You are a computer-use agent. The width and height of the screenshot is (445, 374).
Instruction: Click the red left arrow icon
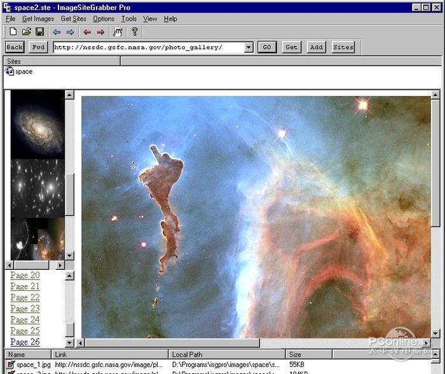pyautogui.click(x=87, y=32)
